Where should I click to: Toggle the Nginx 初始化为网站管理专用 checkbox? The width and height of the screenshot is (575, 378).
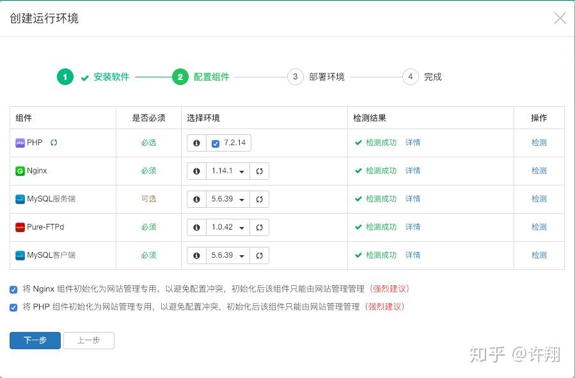(13, 289)
